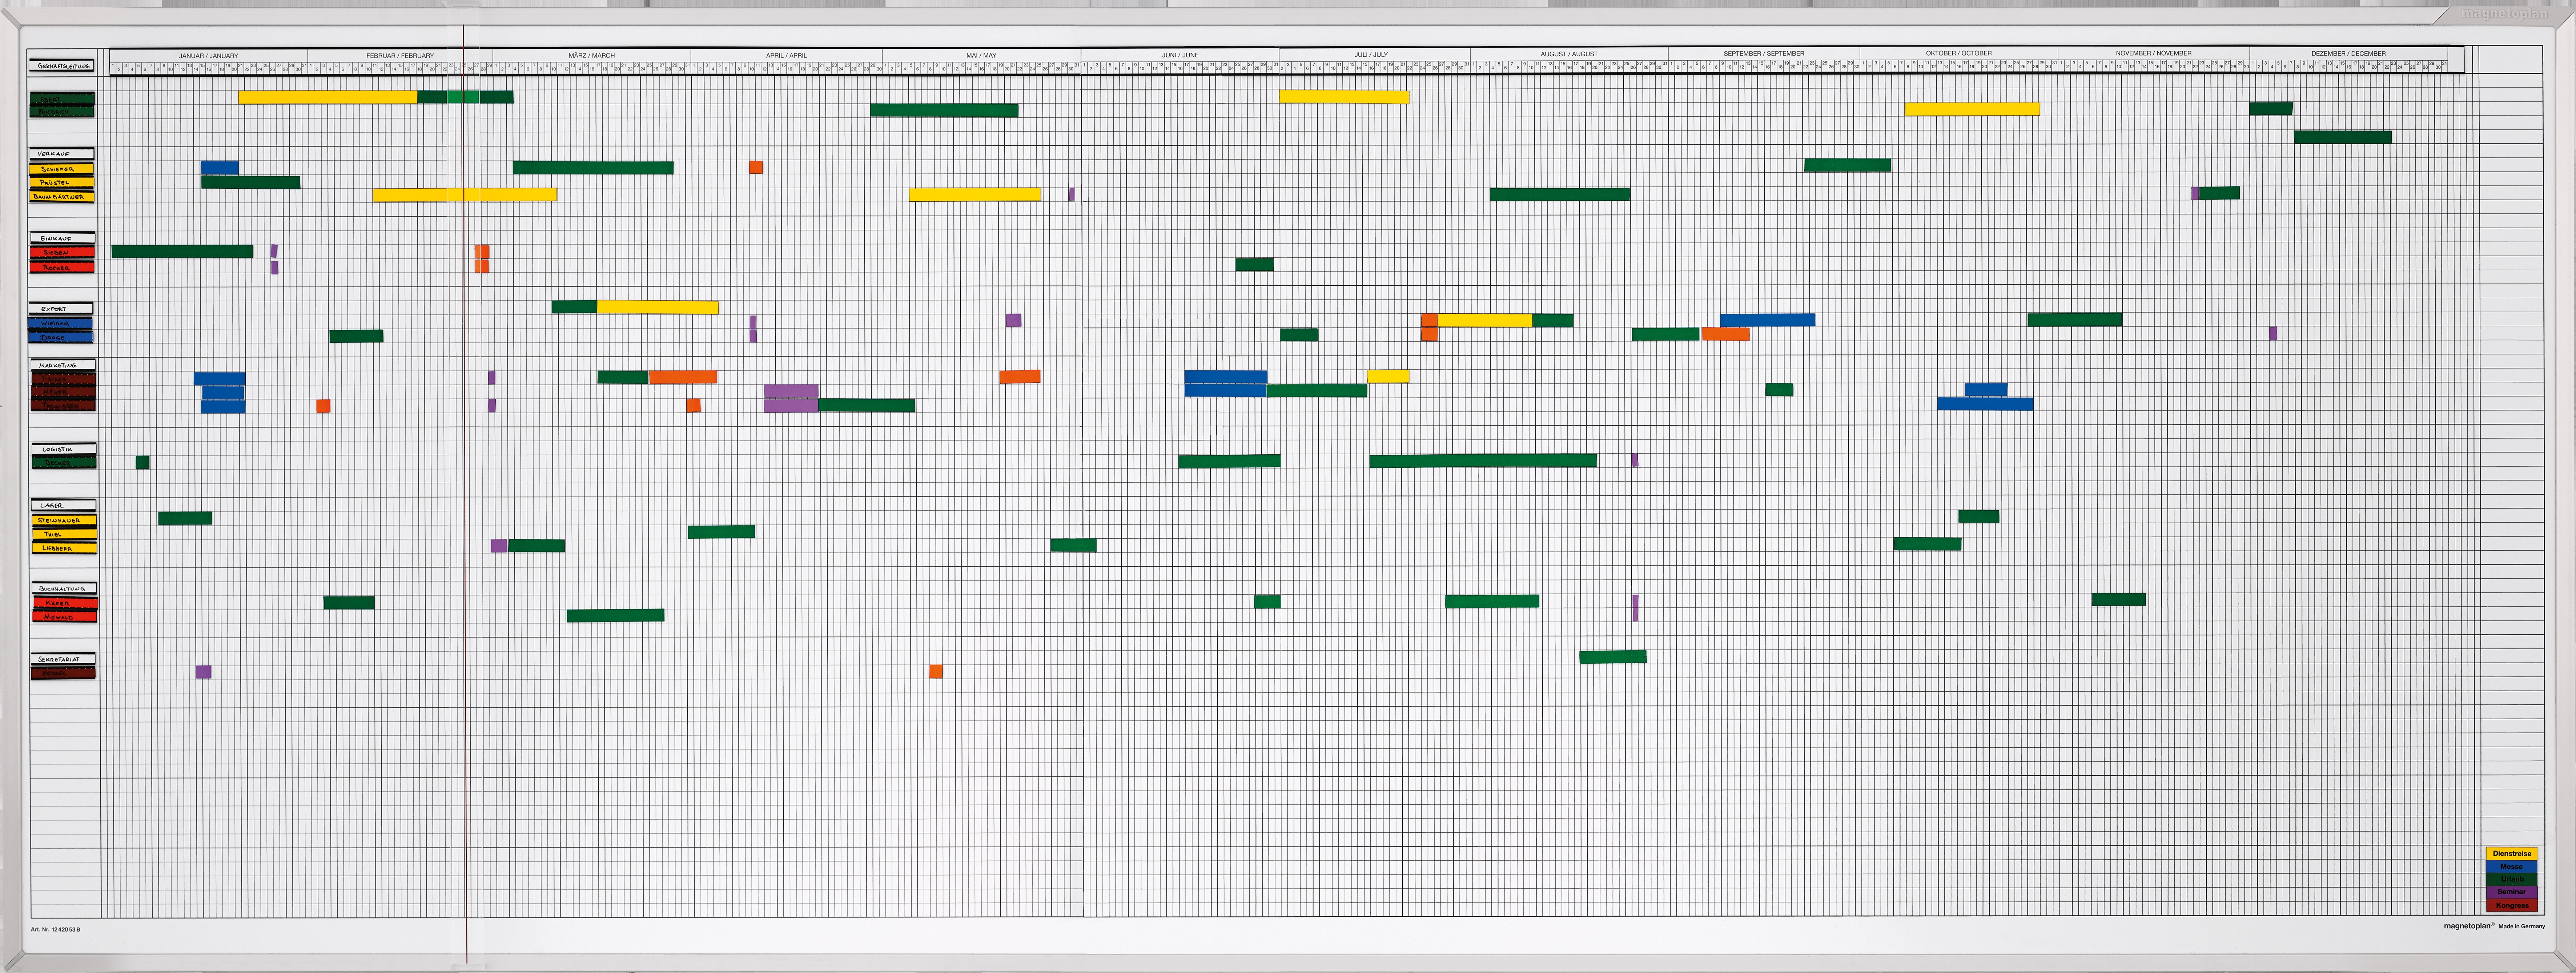Click the Sekretariat department label

click(63, 659)
